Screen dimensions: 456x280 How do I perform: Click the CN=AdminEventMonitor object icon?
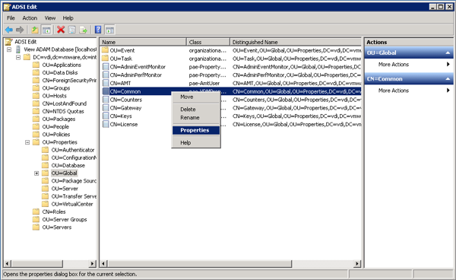point(106,67)
